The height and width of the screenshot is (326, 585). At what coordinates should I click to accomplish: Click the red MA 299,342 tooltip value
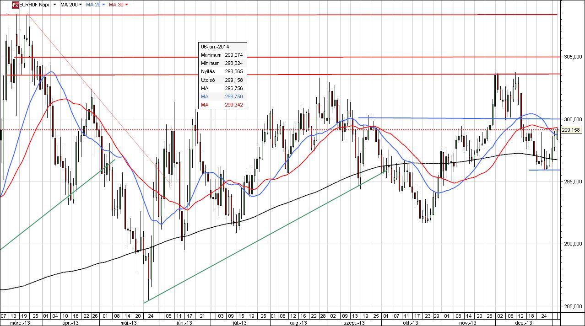click(x=234, y=105)
